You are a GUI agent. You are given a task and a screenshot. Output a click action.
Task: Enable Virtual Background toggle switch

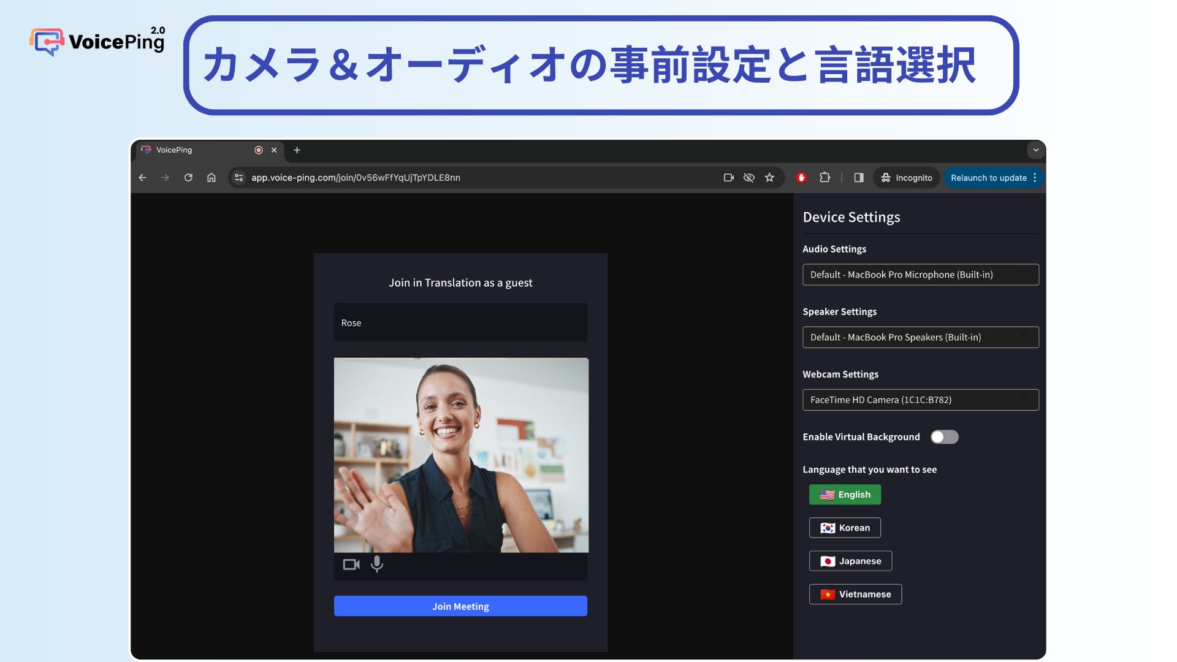[x=944, y=437]
